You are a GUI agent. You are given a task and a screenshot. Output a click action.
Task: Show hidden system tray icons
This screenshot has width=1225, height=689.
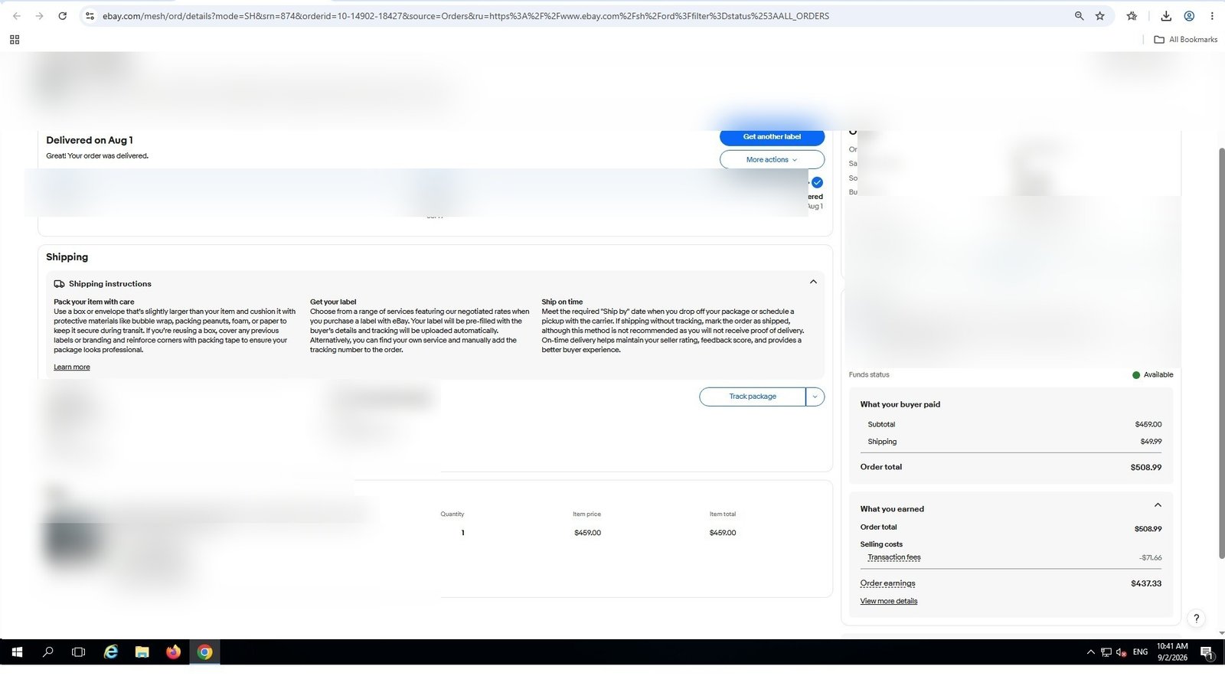1090,652
